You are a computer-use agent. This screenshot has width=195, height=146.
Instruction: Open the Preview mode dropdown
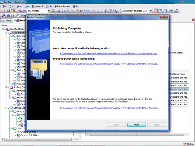coord(49,11)
